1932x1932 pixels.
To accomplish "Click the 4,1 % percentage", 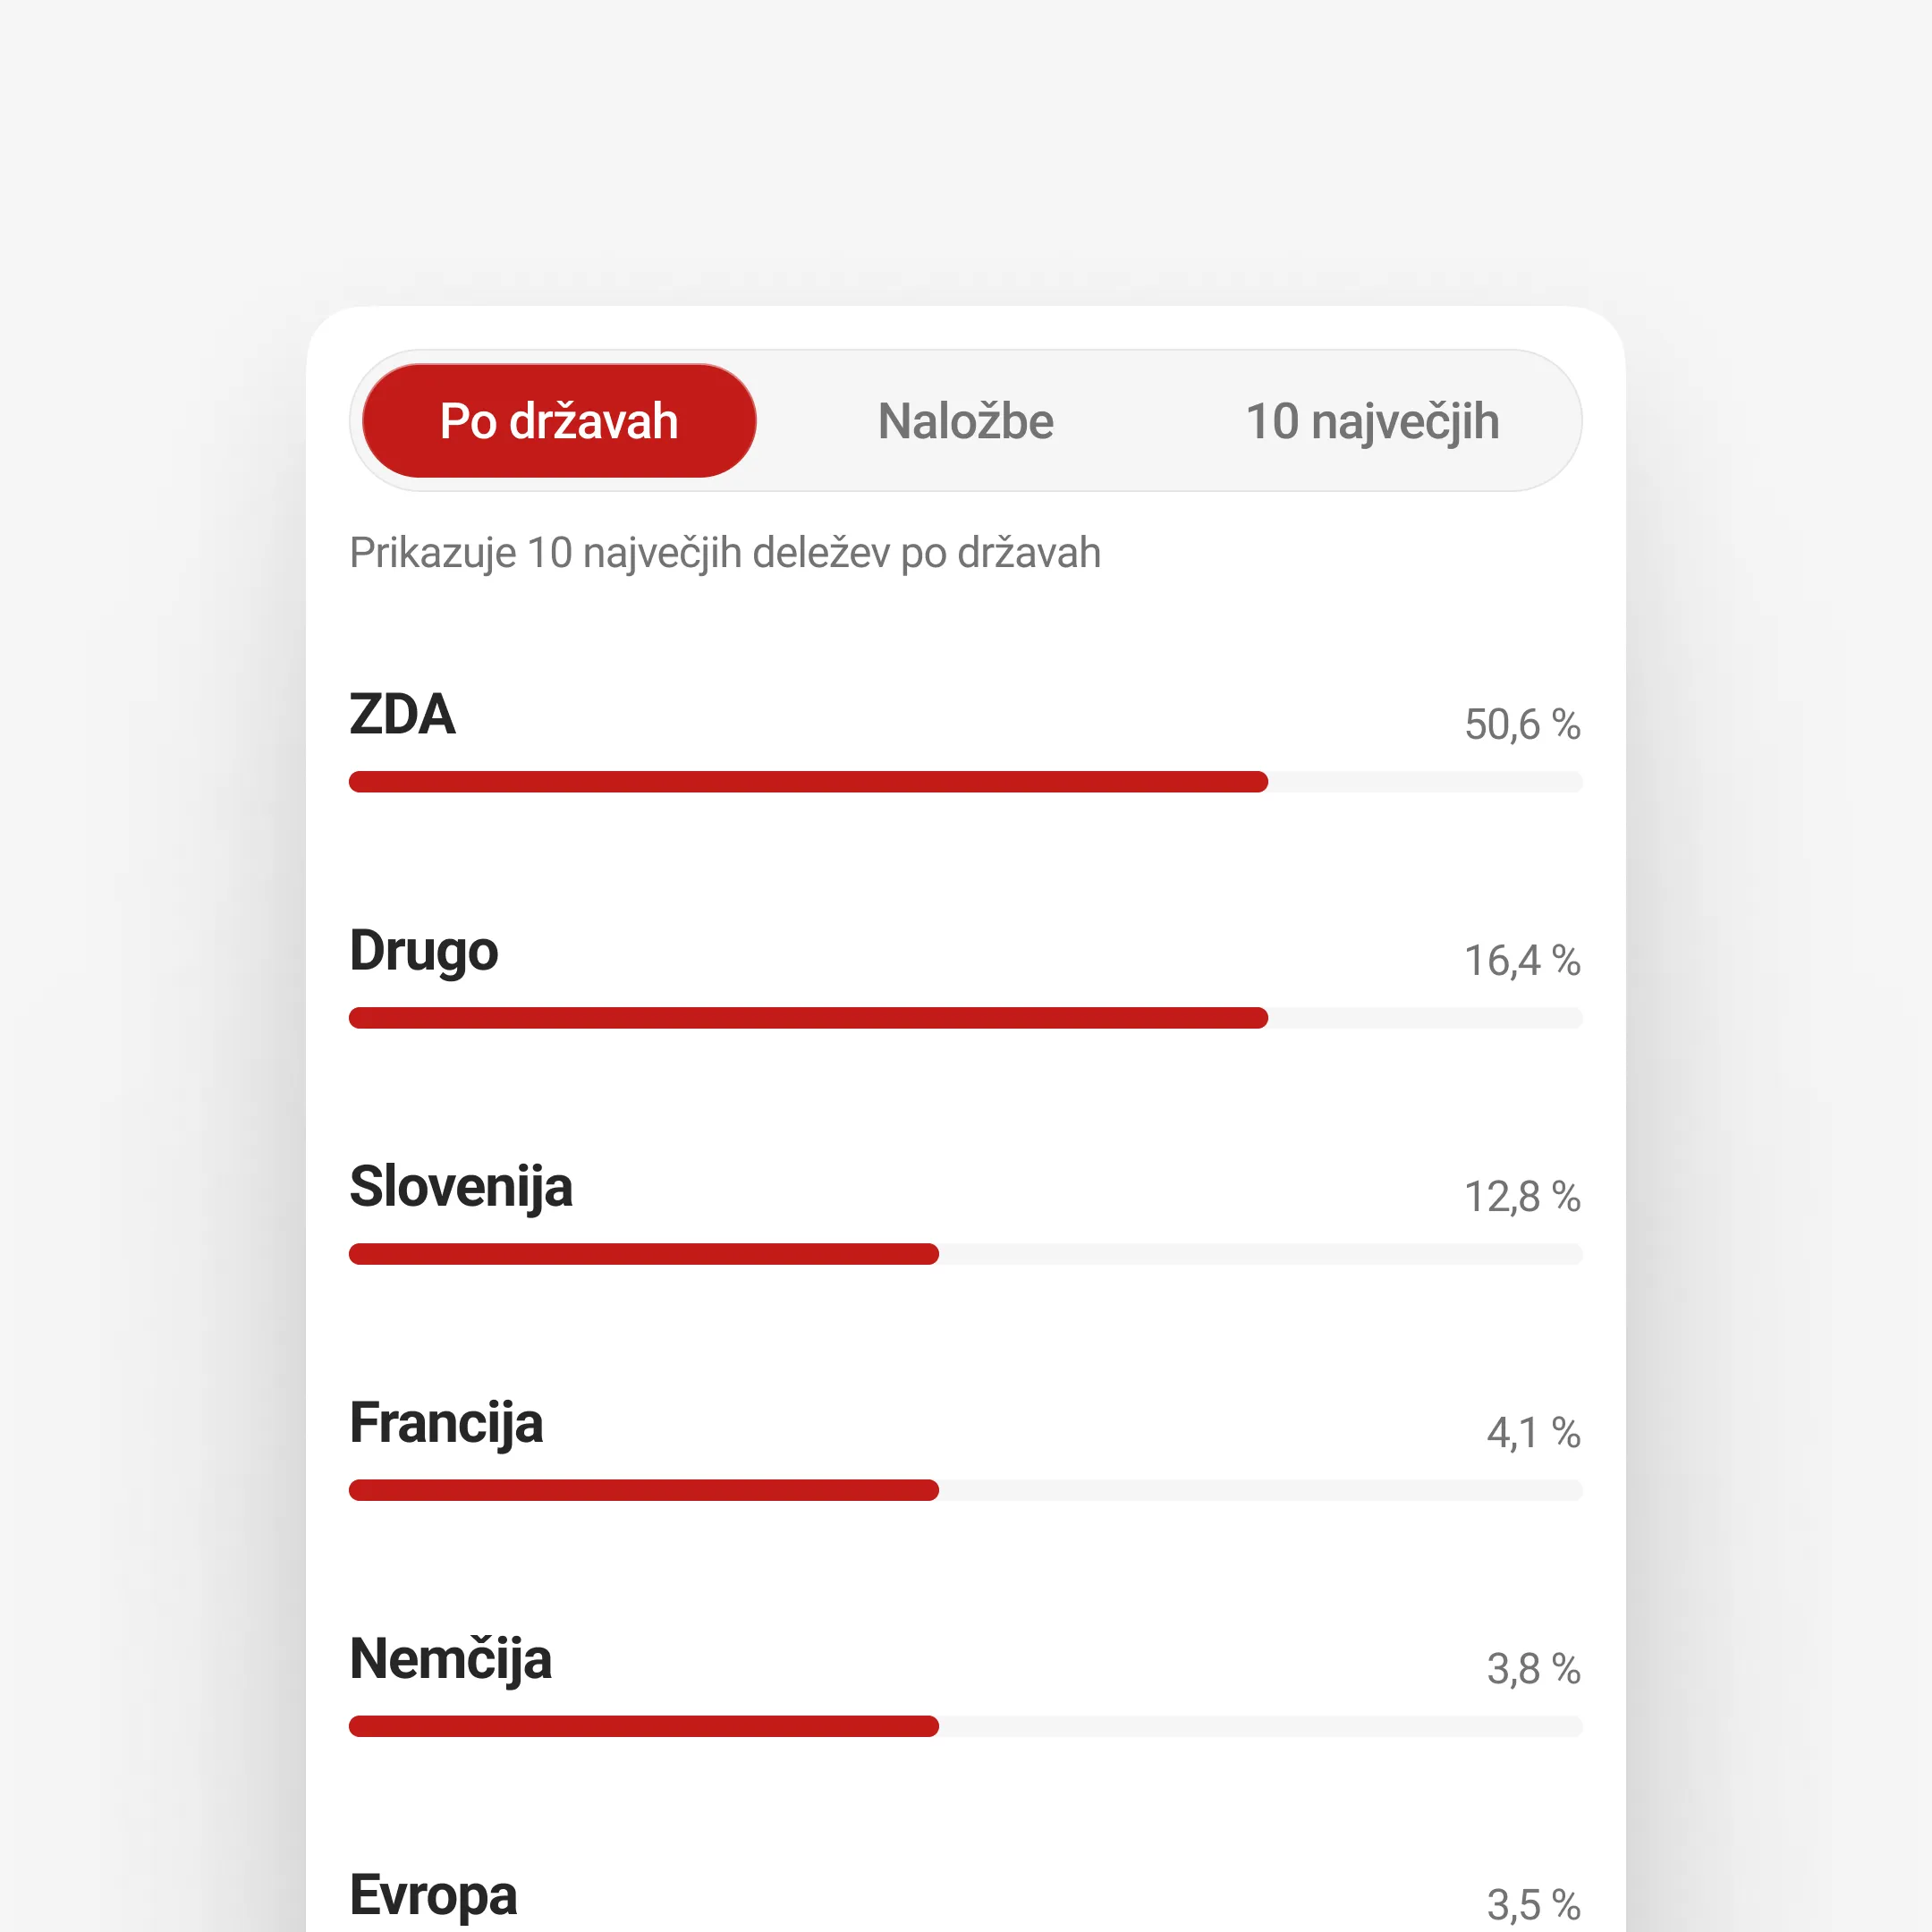I will click(1532, 1433).
